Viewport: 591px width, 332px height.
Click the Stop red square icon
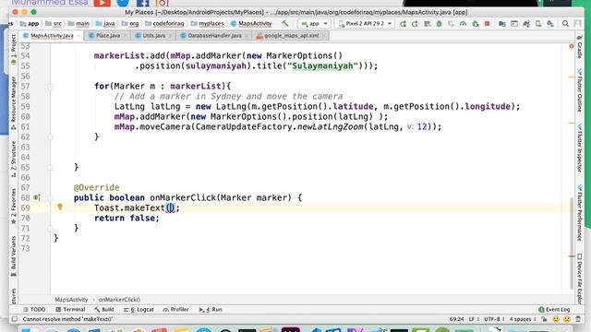pos(487,24)
